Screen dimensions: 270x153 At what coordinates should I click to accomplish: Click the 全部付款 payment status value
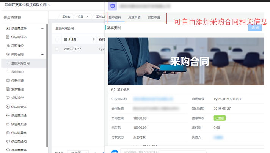point(139,137)
